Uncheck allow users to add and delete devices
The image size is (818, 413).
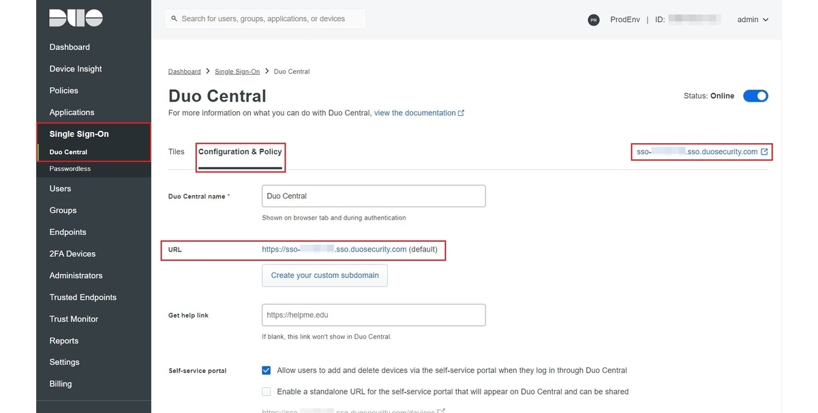267,371
